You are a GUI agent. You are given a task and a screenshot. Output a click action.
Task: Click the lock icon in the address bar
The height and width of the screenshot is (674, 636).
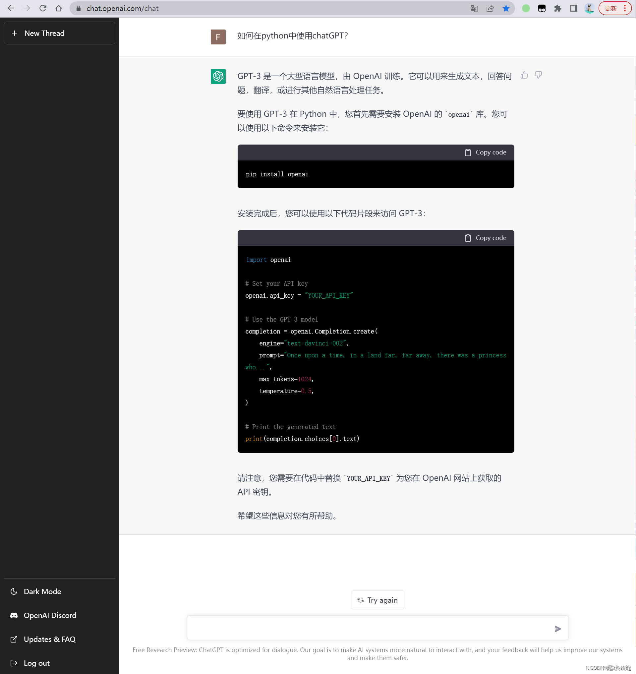pyautogui.click(x=78, y=9)
